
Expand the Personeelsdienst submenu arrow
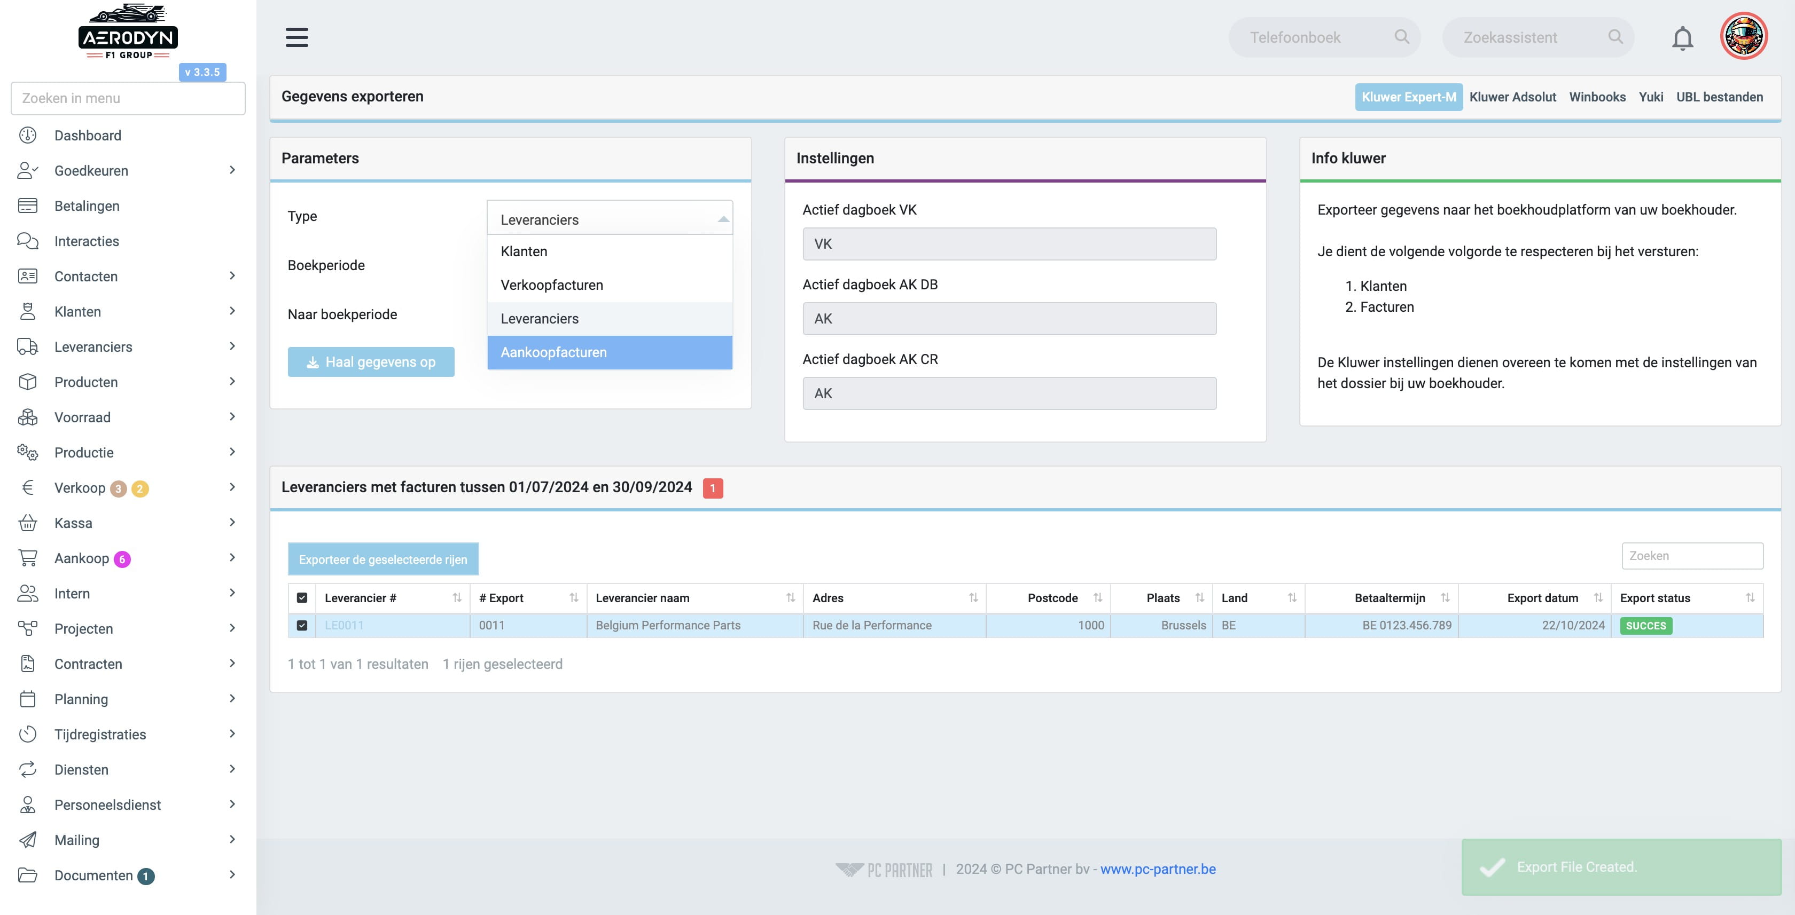[x=232, y=804]
